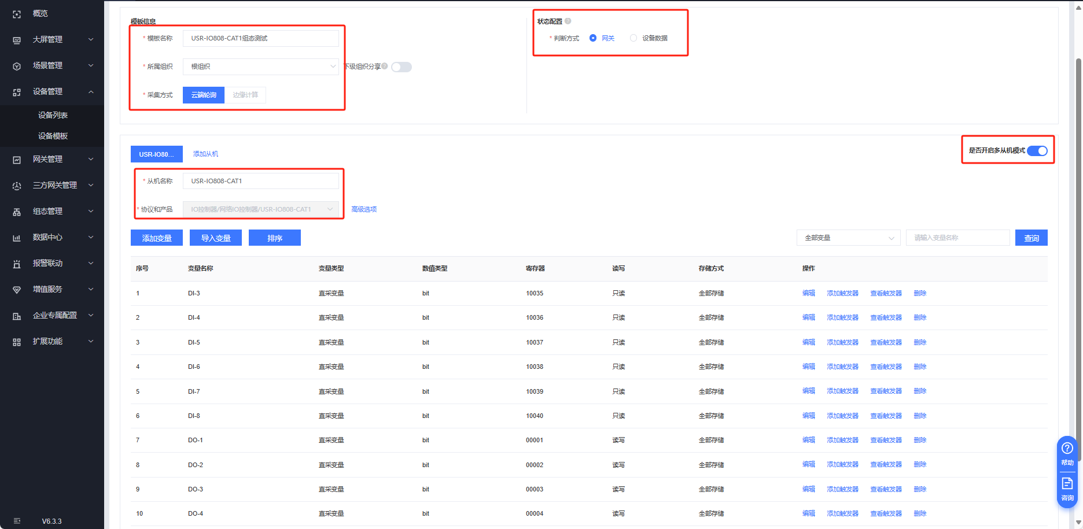
Task: Select the 设备数据 radio button
Action: [633, 38]
